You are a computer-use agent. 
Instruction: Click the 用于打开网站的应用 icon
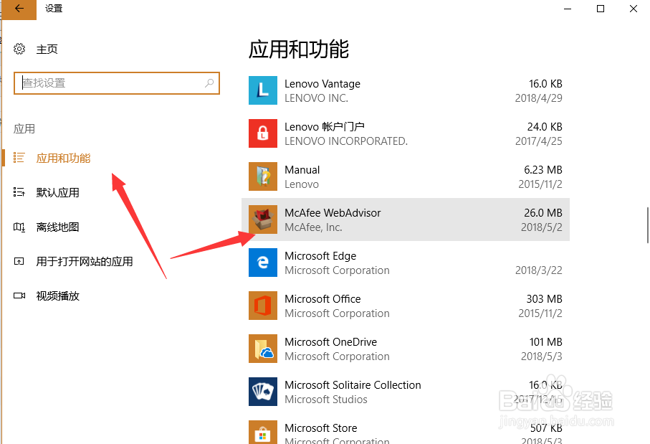pos(19,261)
